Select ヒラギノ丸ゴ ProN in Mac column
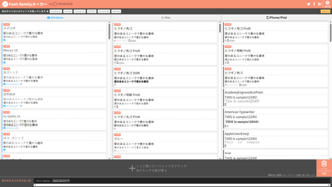 165,121
